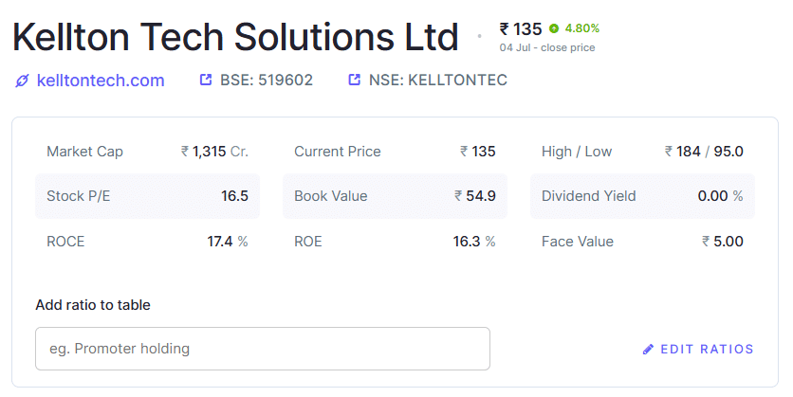Image resolution: width=793 pixels, height=397 pixels.
Task: Select the Stock P/E ratio row
Action: [x=147, y=196]
